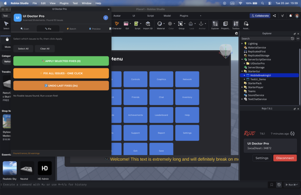Click Undo Last Fixes button

pos(61,86)
